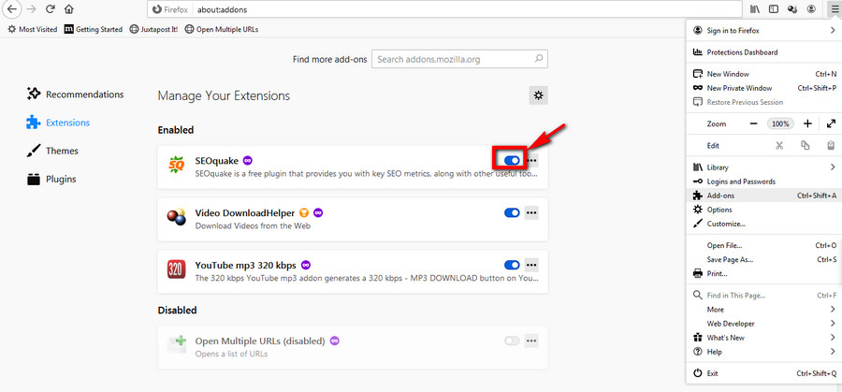842x392 pixels.
Task: Open the Open Multiple URLs bookmark
Action: (x=221, y=30)
